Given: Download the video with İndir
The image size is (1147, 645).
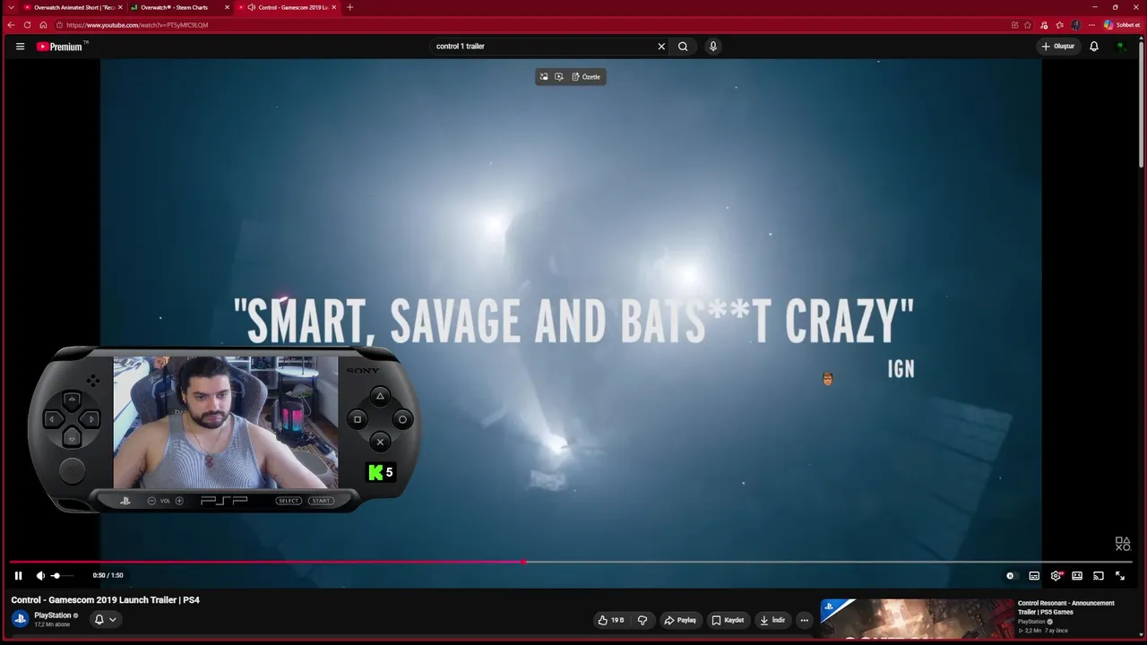Looking at the screenshot, I should coord(772,620).
